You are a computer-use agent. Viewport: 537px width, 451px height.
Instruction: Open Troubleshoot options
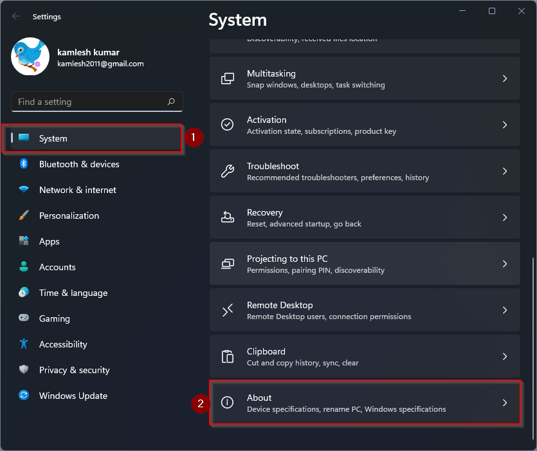[x=365, y=171]
